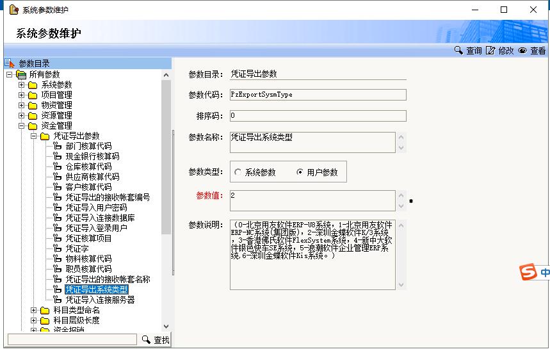Click the 查看 eye toolbar icon
The height and width of the screenshot is (356, 550).
522,51
